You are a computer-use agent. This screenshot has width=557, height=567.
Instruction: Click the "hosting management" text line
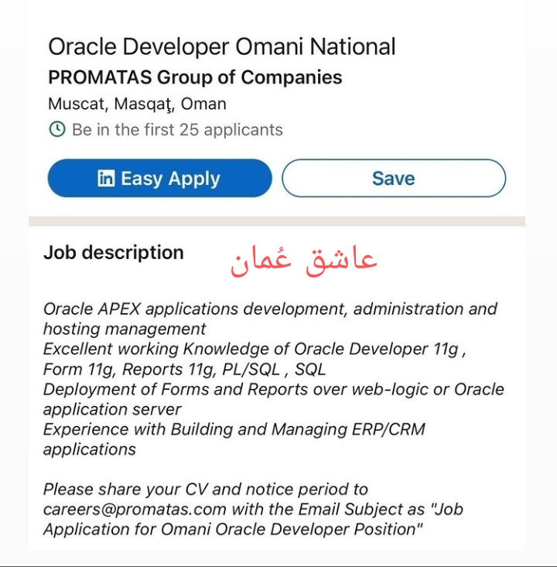[125, 329]
